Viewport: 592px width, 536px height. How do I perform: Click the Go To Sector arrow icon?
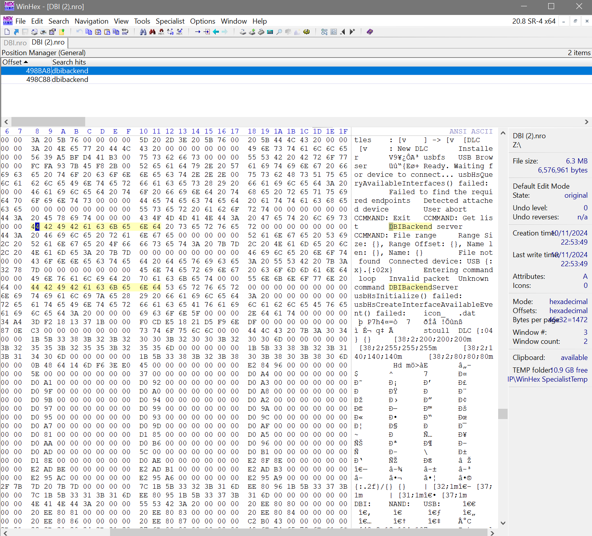point(207,32)
